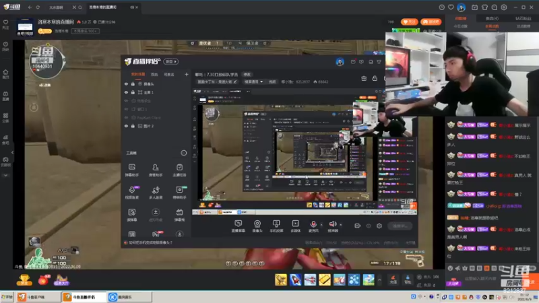Toggle eye visibility of 全屏 1 source
Screen dimensions: 539x303
coord(126,92)
